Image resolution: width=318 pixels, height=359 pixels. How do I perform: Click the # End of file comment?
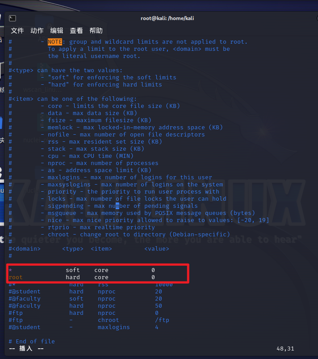(32, 342)
